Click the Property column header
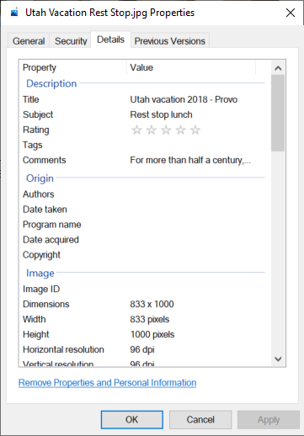 click(x=73, y=67)
